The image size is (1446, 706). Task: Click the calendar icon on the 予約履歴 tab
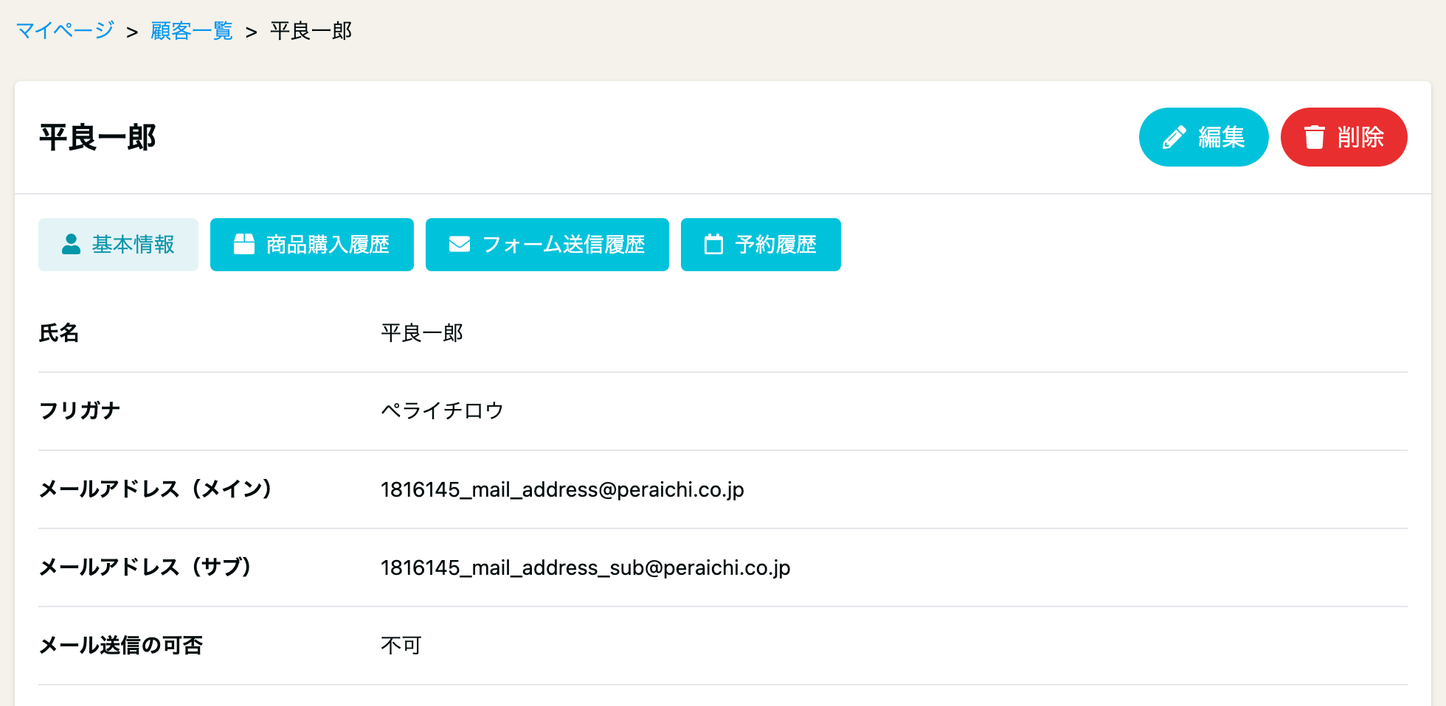click(x=713, y=244)
